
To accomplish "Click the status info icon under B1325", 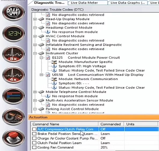I will pos(54,70).
